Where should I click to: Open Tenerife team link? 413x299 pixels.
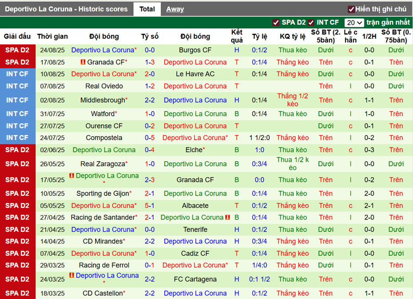(195, 229)
